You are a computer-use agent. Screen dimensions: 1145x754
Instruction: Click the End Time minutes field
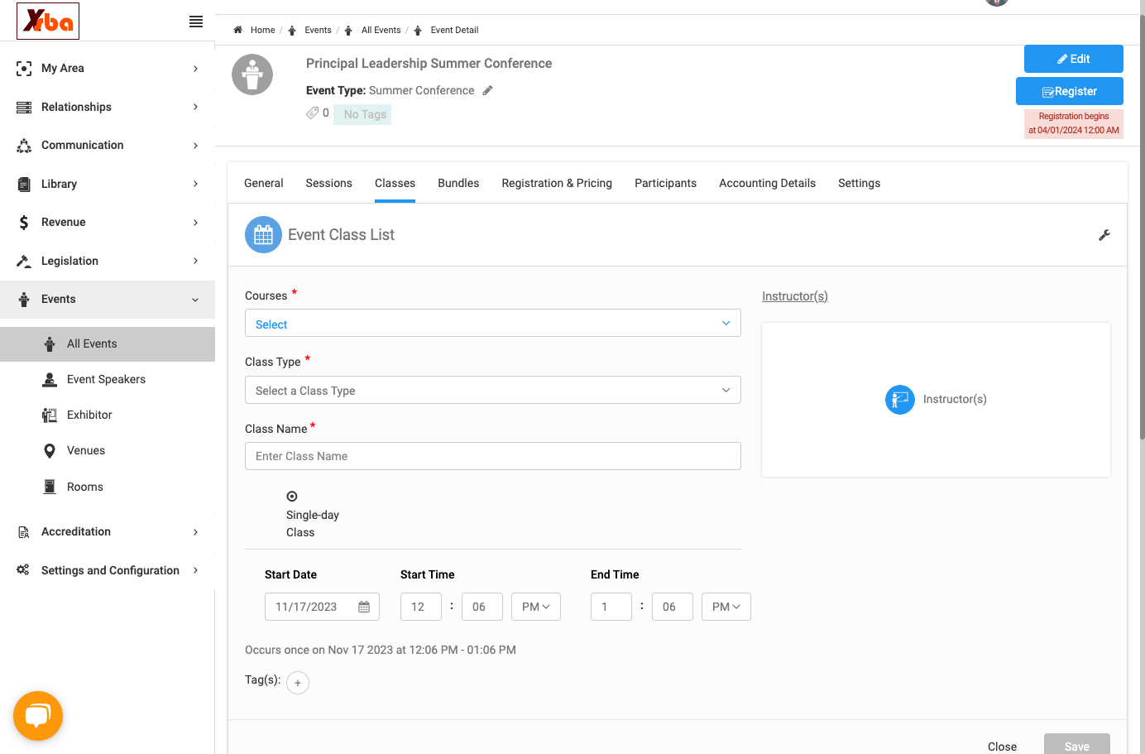pyautogui.click(x=673, y=607)
